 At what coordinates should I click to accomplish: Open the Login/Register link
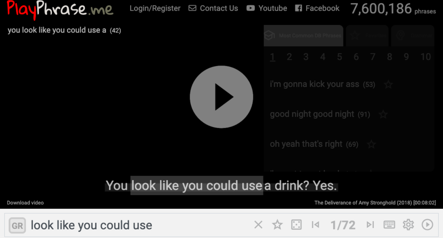[155, 8]
